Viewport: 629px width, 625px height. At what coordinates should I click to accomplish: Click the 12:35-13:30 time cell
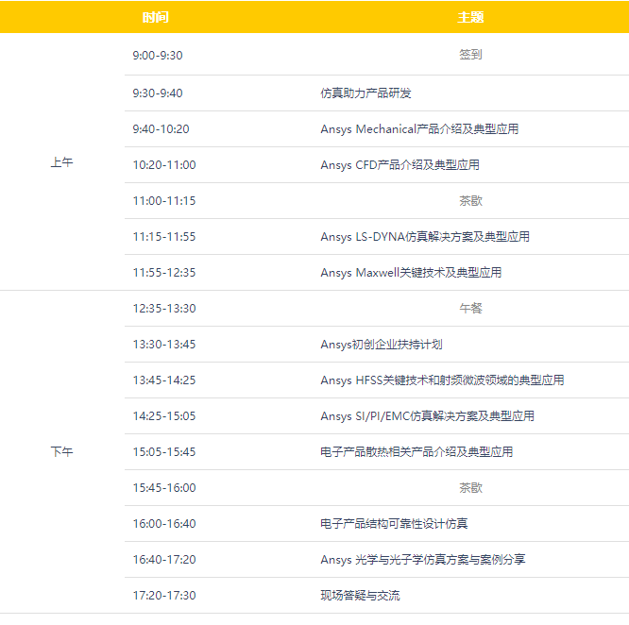tap(164, 309)
